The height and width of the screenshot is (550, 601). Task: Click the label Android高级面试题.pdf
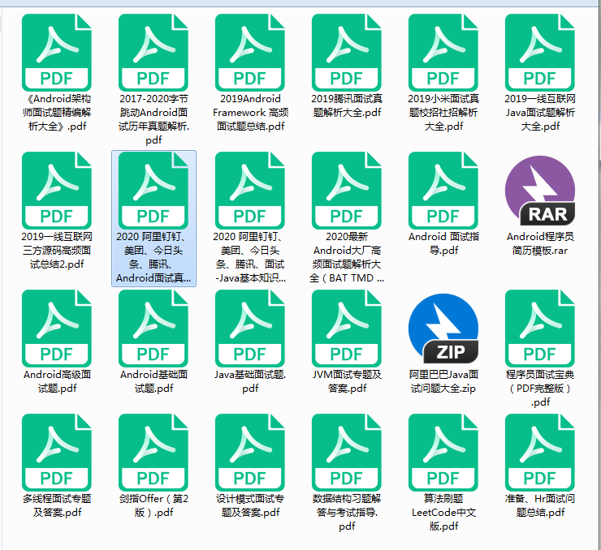pos(57,381)
